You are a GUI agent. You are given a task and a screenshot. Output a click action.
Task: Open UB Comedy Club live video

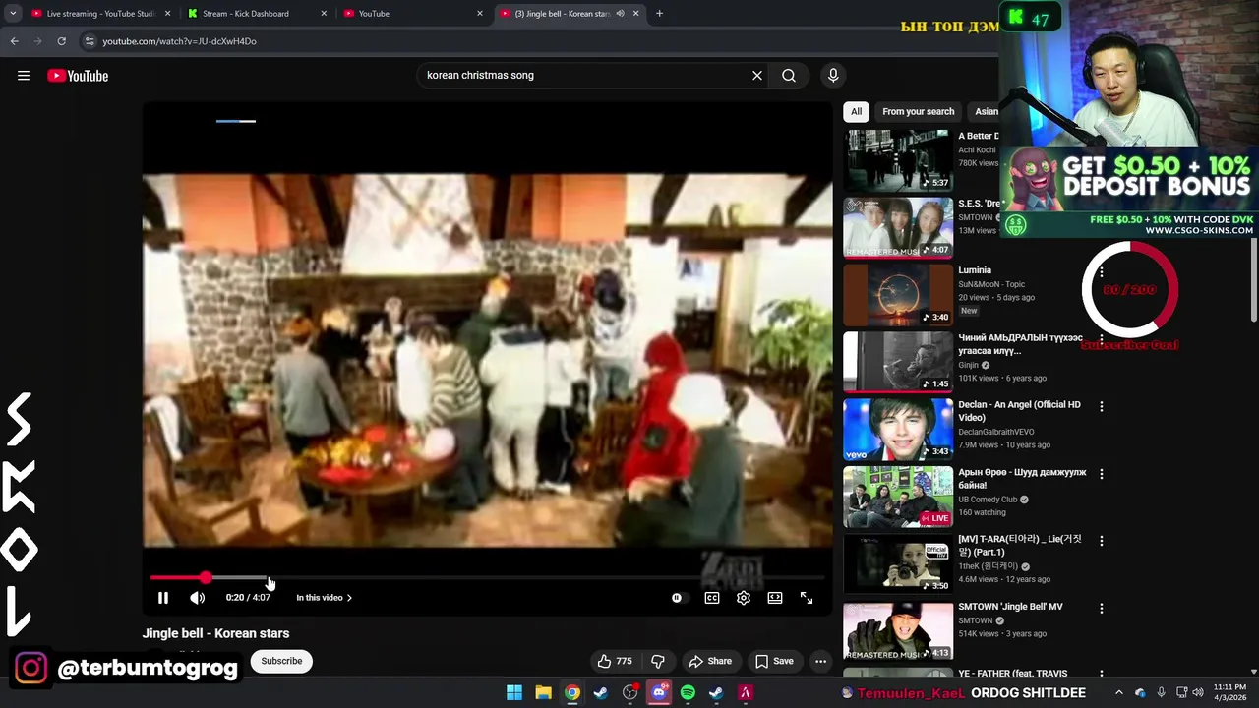click(x=898, y=497)
